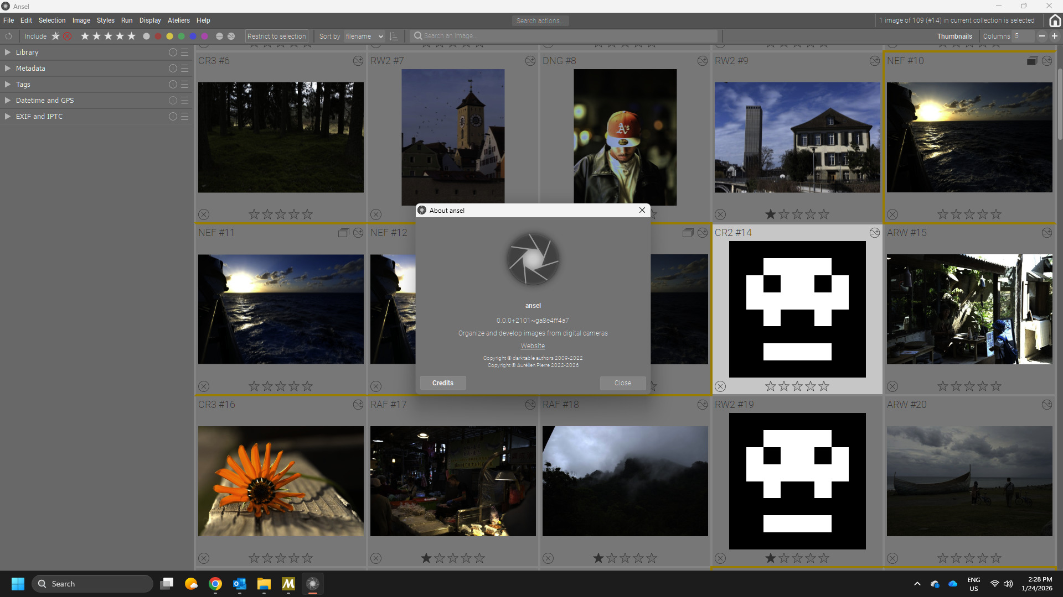
Task: Click the altered-history icon on NEF #10
Action: tap(1047, 61)
